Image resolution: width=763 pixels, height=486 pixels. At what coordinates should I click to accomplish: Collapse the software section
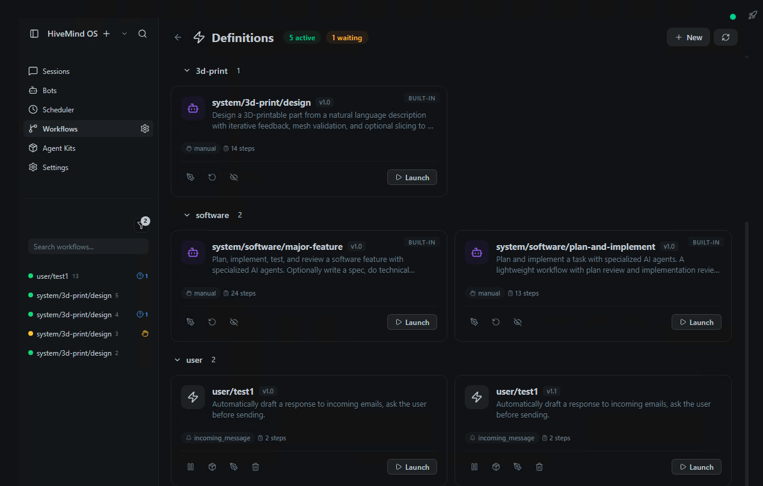pos(187,214)
